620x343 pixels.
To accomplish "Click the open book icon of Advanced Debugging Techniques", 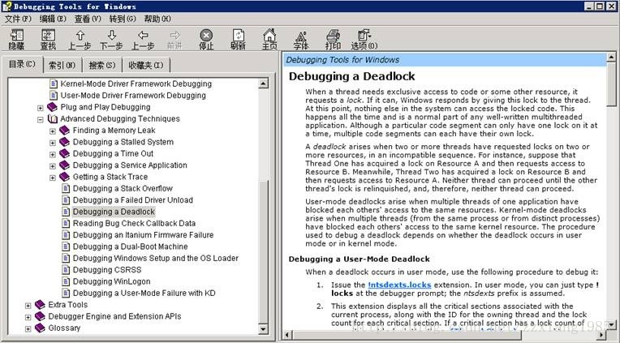I will coord(52,118).
